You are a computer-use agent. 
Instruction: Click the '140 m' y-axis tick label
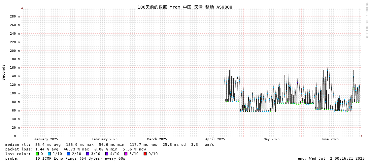pos(15,76)
